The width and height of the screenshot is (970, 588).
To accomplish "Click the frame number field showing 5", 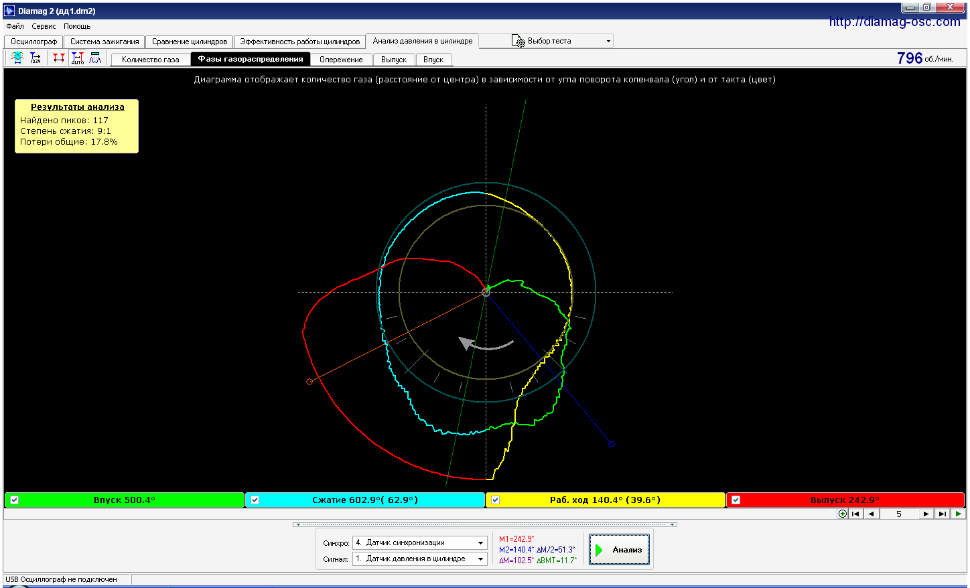I will pyautogui.click(x=899, y=514).
